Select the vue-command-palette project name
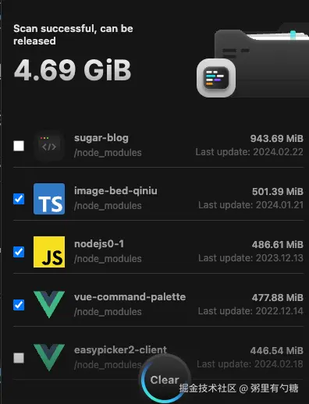Screen dimensions: 309x404 [x=130, y=297]
